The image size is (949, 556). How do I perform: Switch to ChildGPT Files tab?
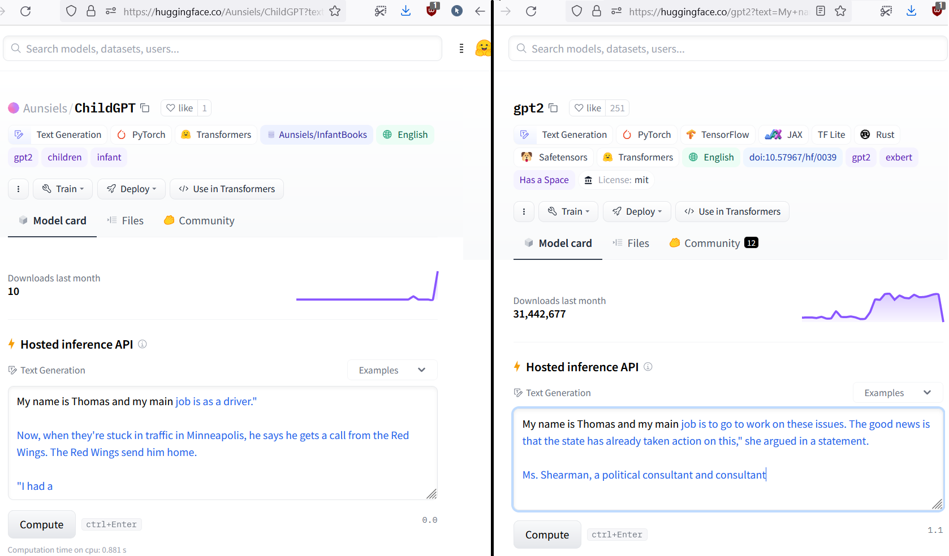click(x=126, y=220)
